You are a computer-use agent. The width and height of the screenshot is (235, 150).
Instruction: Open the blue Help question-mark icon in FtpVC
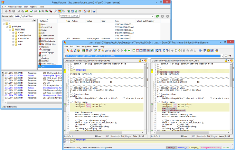[94, 11]
